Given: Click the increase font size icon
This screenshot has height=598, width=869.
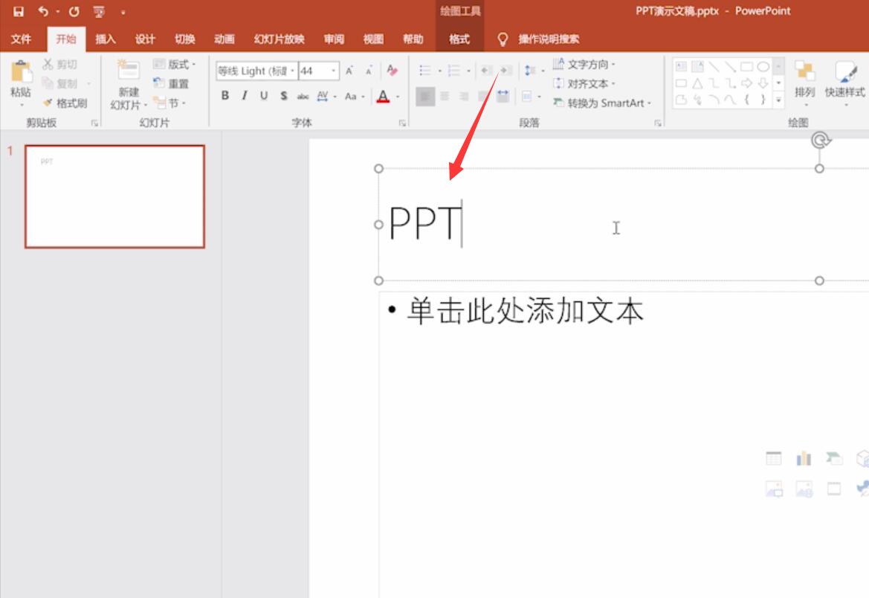Looking at the screenshot, I should pyautogui.click(x=349, y=71).
